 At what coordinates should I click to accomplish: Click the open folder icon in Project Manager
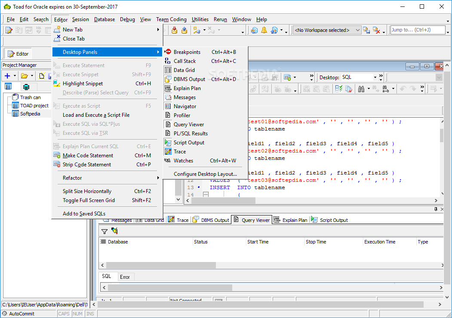click(25, 76)
